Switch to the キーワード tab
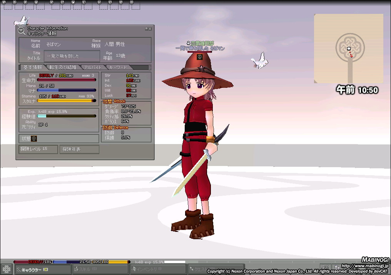Image resolution: width=391 pixels, height=275 pixels. 118,67
